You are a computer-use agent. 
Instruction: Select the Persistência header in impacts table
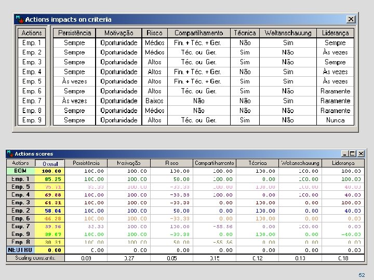[74, 33]
